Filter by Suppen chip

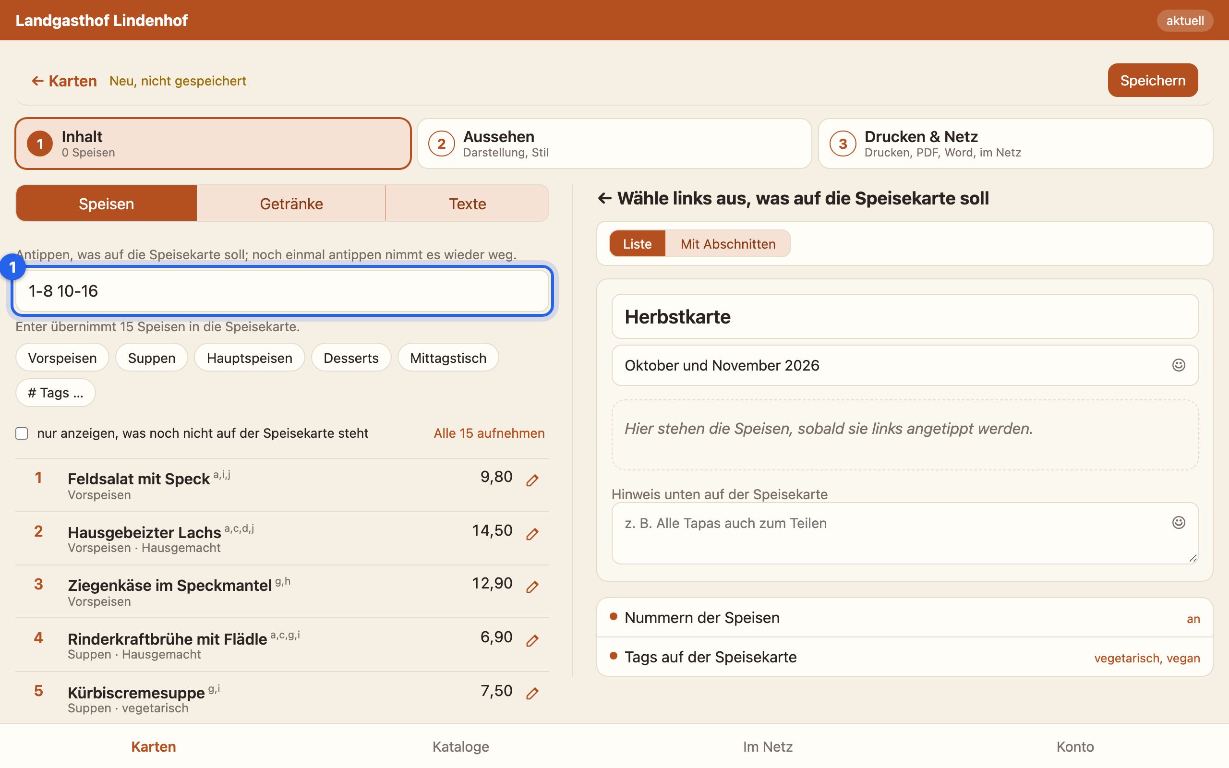pos(151,358)
